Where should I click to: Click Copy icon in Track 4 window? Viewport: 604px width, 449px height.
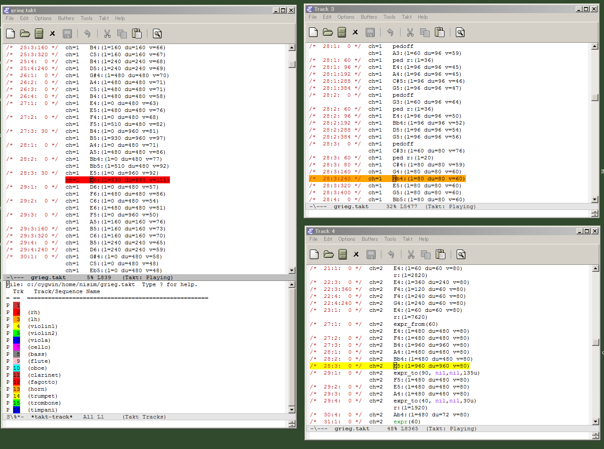pyautogui.click(x=426, y=254)
